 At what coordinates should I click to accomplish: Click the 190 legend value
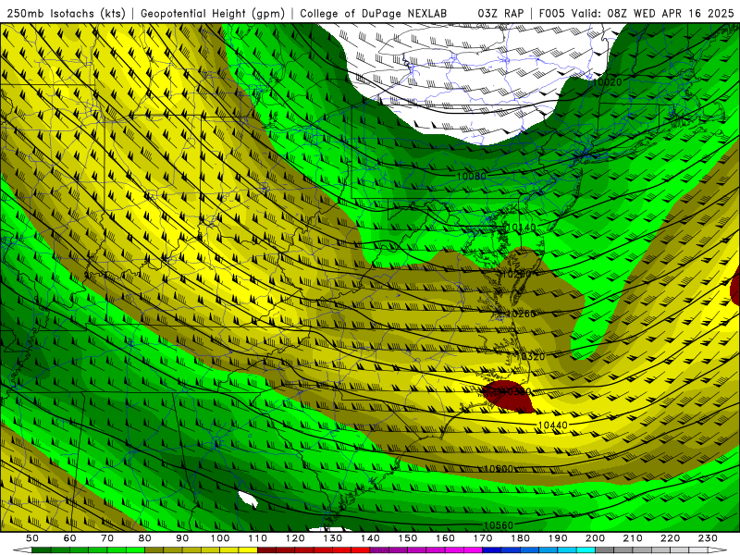tap(558, 538)
